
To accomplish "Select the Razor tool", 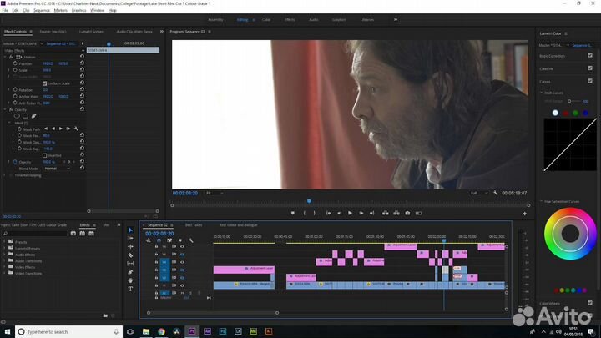I will (131, 255).
